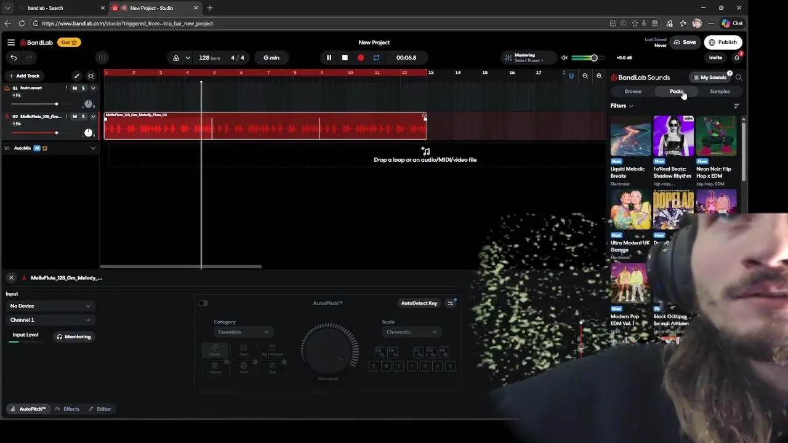Solo the MelloFlute track
Viewport: 788px width, 443px height.
click(84, 116)
